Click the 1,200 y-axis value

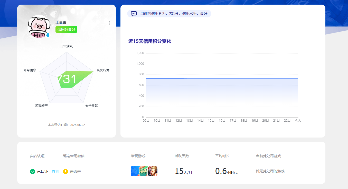coord(140,53)
